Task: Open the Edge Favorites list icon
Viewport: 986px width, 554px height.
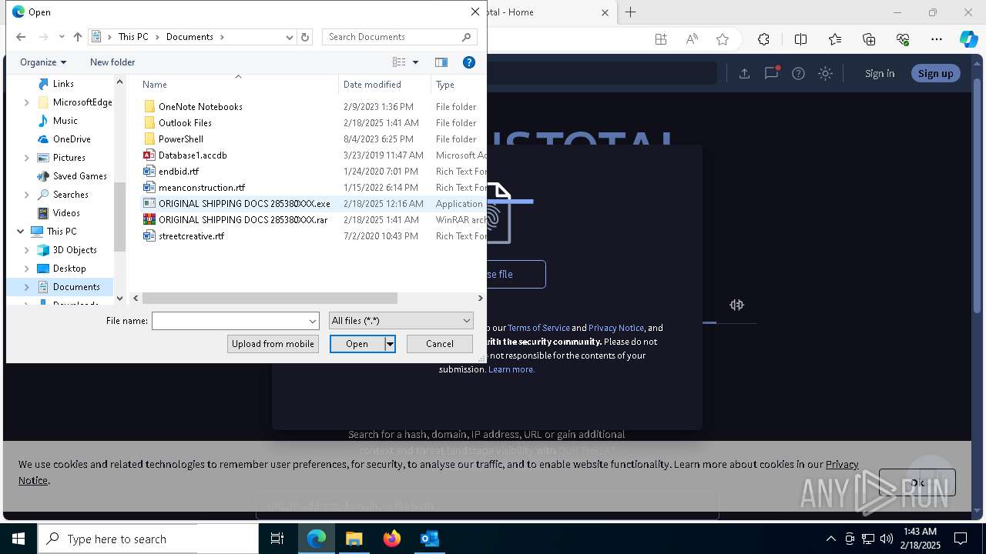Action: tap(835, 39)
